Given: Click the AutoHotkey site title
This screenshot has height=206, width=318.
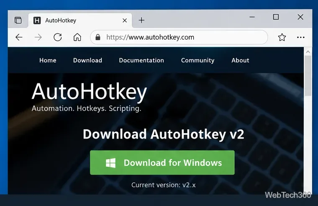Looking at the screenshot, I should pos(89,92).
